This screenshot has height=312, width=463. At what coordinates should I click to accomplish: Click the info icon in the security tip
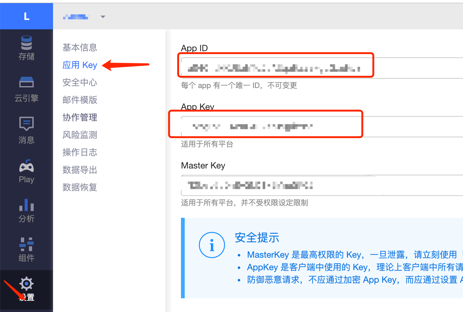[212, 245]
